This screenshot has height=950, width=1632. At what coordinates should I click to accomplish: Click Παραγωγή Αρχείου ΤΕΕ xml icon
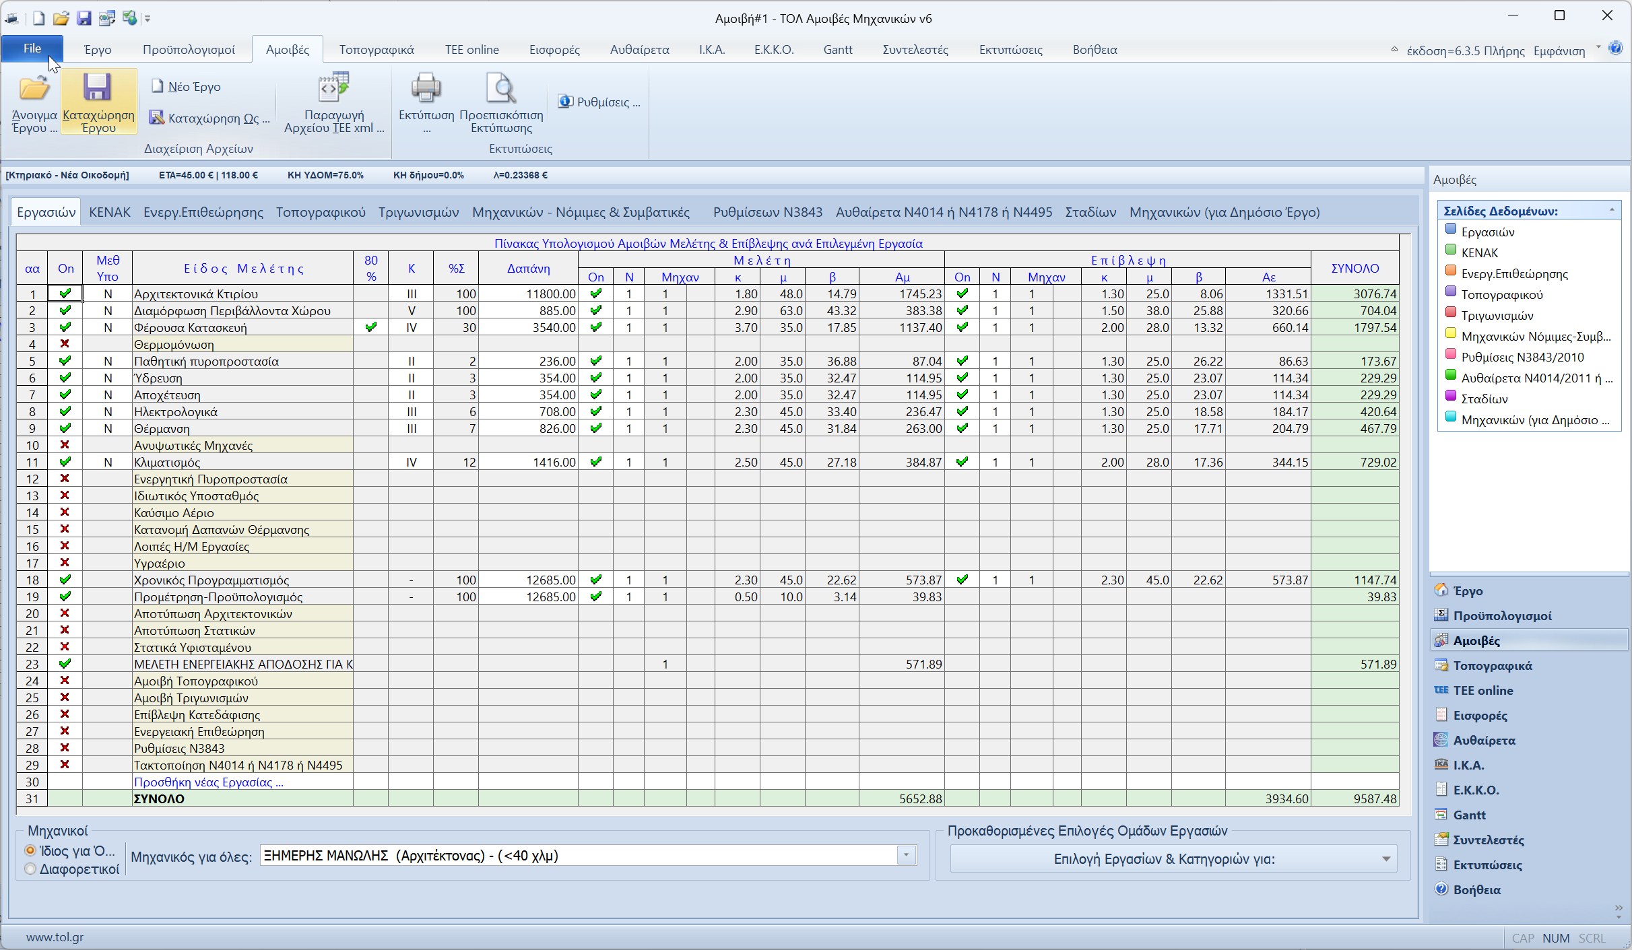333,89
